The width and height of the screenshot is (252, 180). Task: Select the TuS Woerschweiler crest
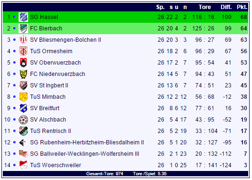[x=23, y=165]
